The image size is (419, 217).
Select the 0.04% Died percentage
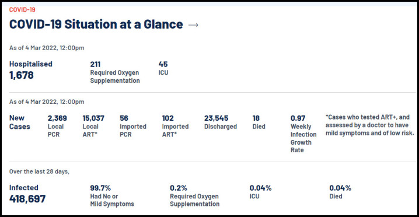tap(340, 192)
